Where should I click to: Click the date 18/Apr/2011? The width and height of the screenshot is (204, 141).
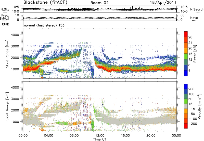163,3
